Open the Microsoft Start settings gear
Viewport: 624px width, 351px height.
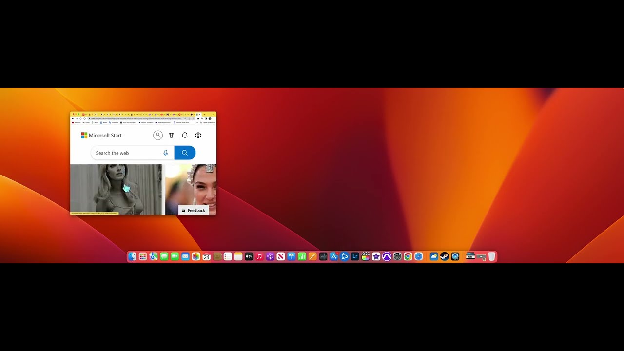click(198, 136)
